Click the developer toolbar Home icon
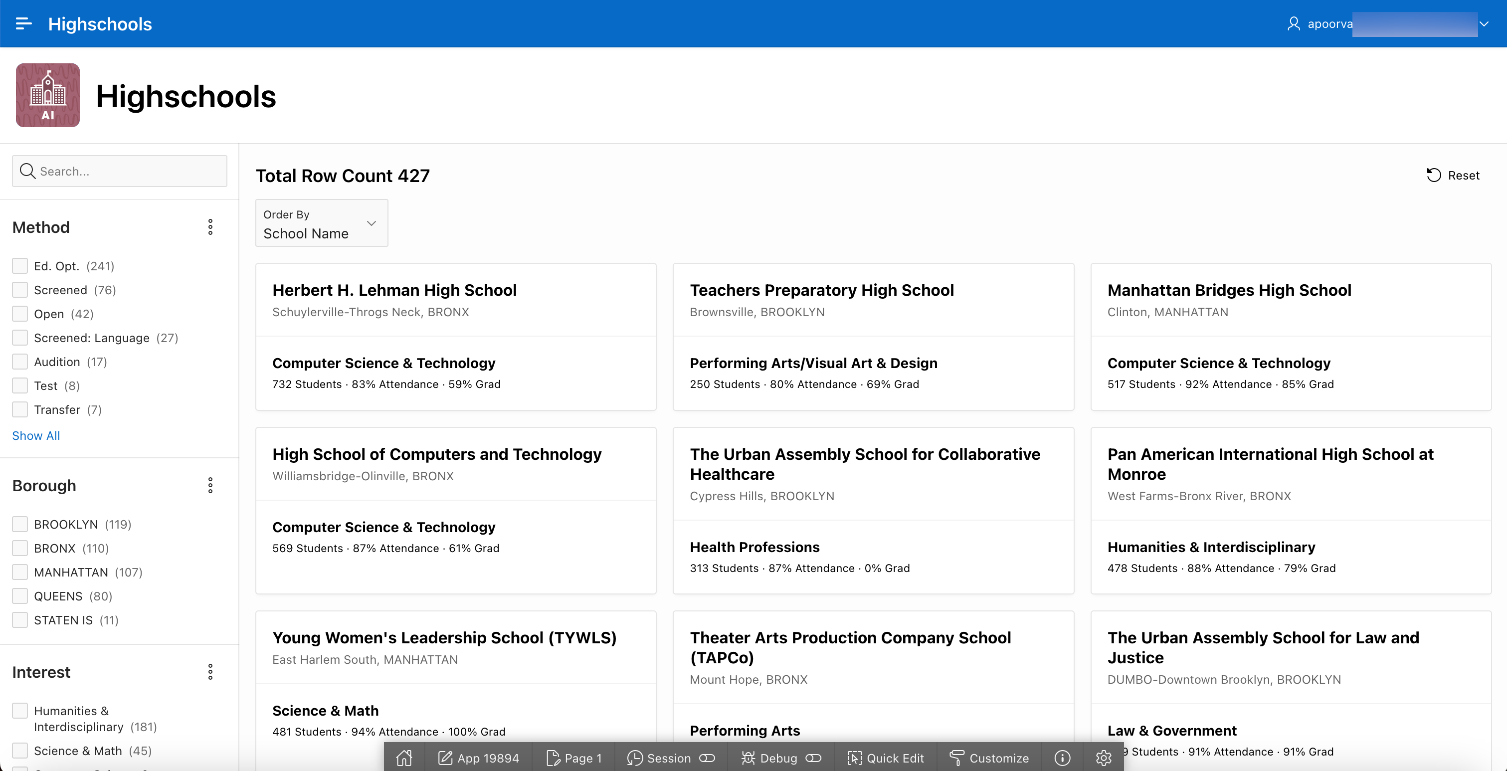The height and width of the screenshot is (771, 1507). 404,758
